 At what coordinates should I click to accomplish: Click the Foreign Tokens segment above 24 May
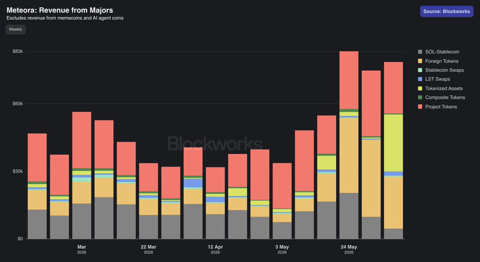[349, 156]
